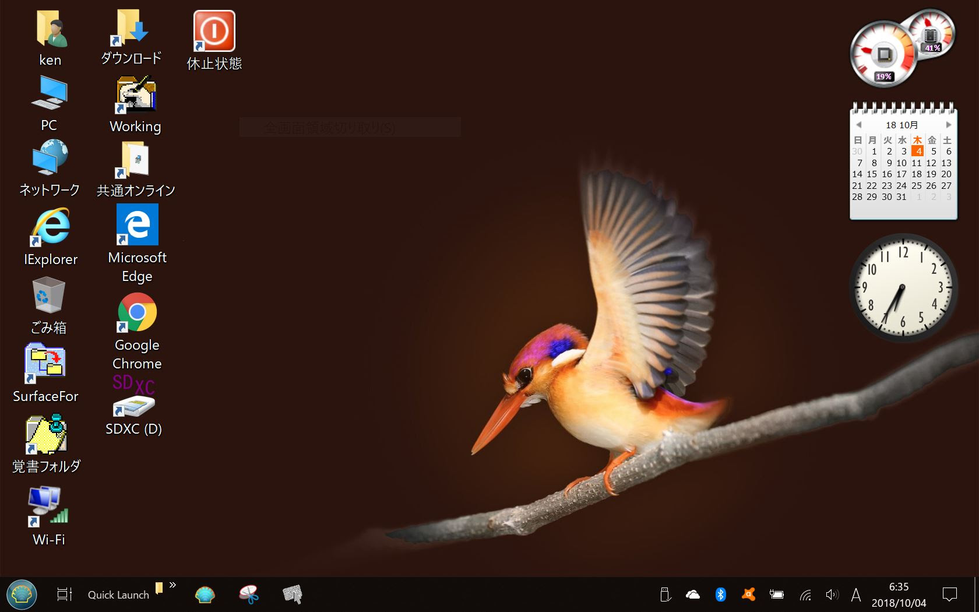Screen dimensions: 979x612
Task: Expand the Quick Launch overflow chevron
Action: coord(172,585)
